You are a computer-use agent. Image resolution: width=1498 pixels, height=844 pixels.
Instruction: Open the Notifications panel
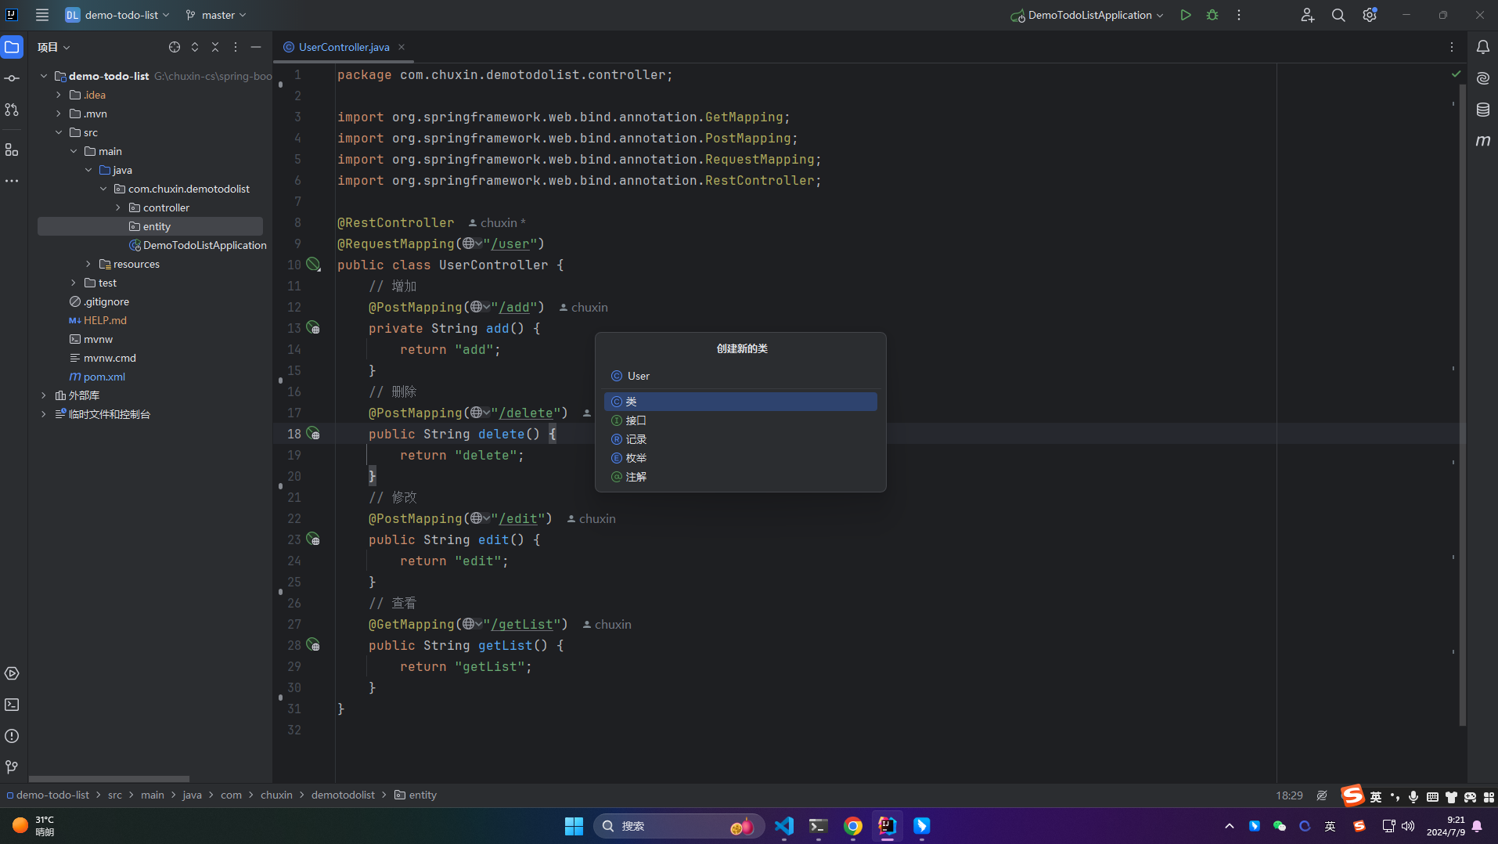[x=1483, y=47]
